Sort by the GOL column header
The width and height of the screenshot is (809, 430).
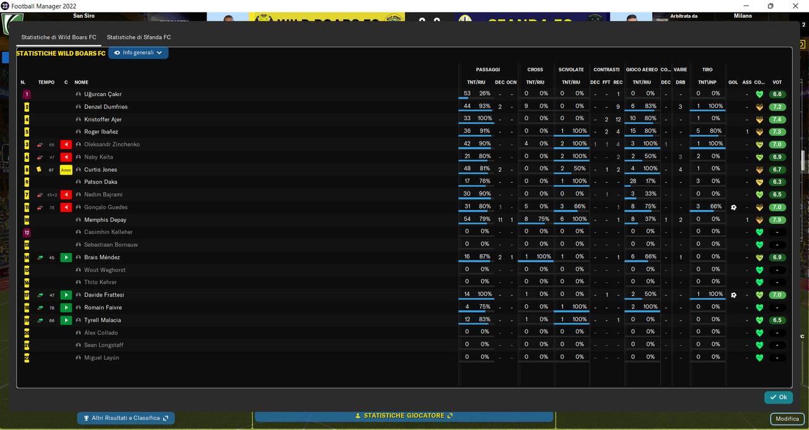point(733,82)
